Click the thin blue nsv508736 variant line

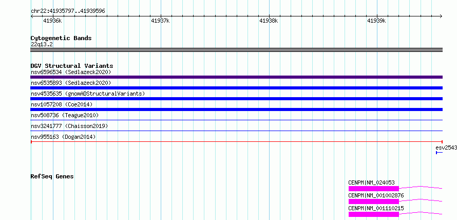[236, 120]
